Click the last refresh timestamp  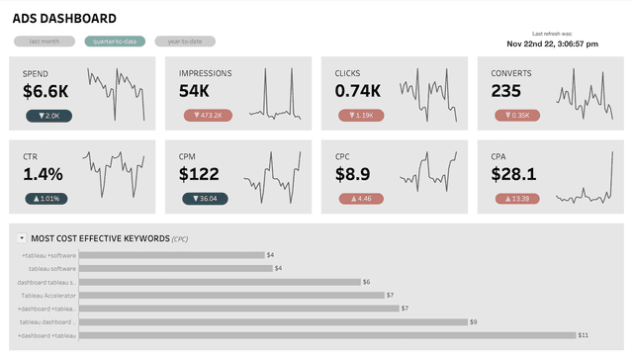tap(552, 44)
